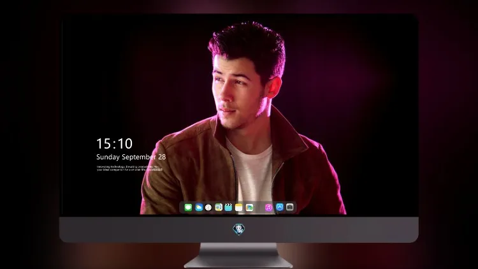Open the Clock app in the dock
The width and height of the screenshot is (478, 269).
click(208, 207)
